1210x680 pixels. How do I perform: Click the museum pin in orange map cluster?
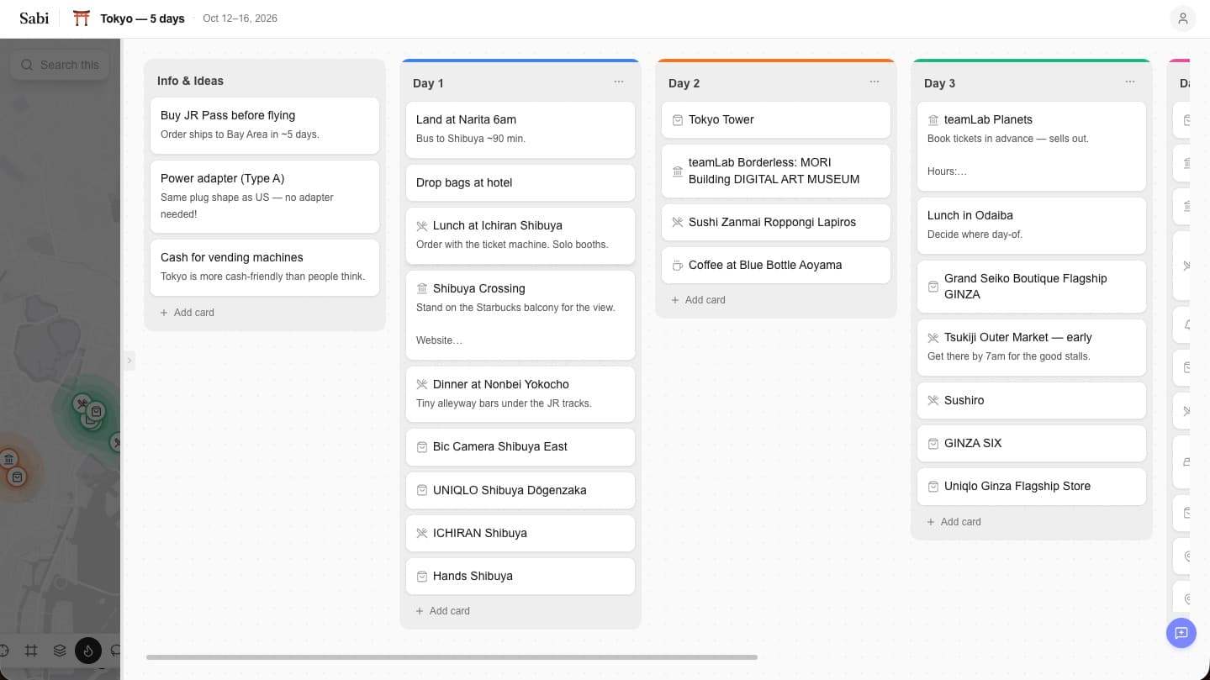(x=8, y=459)
